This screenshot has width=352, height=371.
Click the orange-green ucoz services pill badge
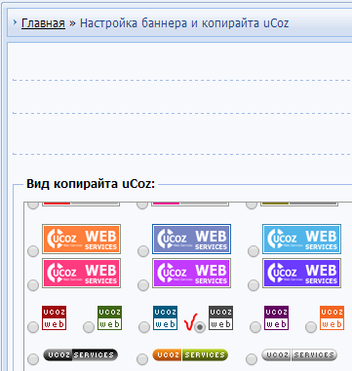[x=190, y=355]
